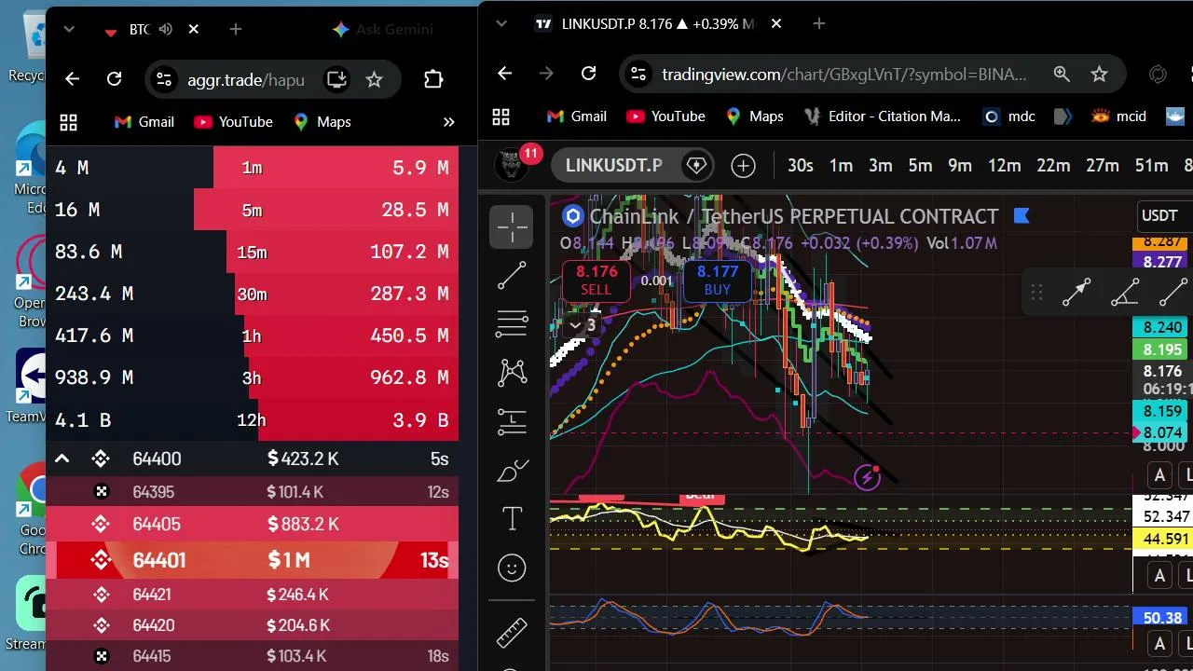The width and height of the screenshot is (1193, 671).
Task: Select the 30s chart interval
Action: (x=800, y=166)
